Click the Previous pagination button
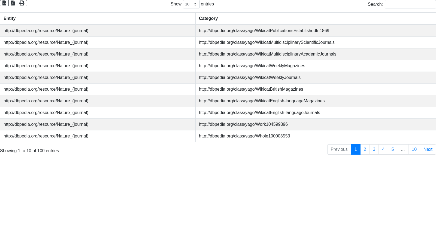436x245 pixels. [x=339, y=149]
